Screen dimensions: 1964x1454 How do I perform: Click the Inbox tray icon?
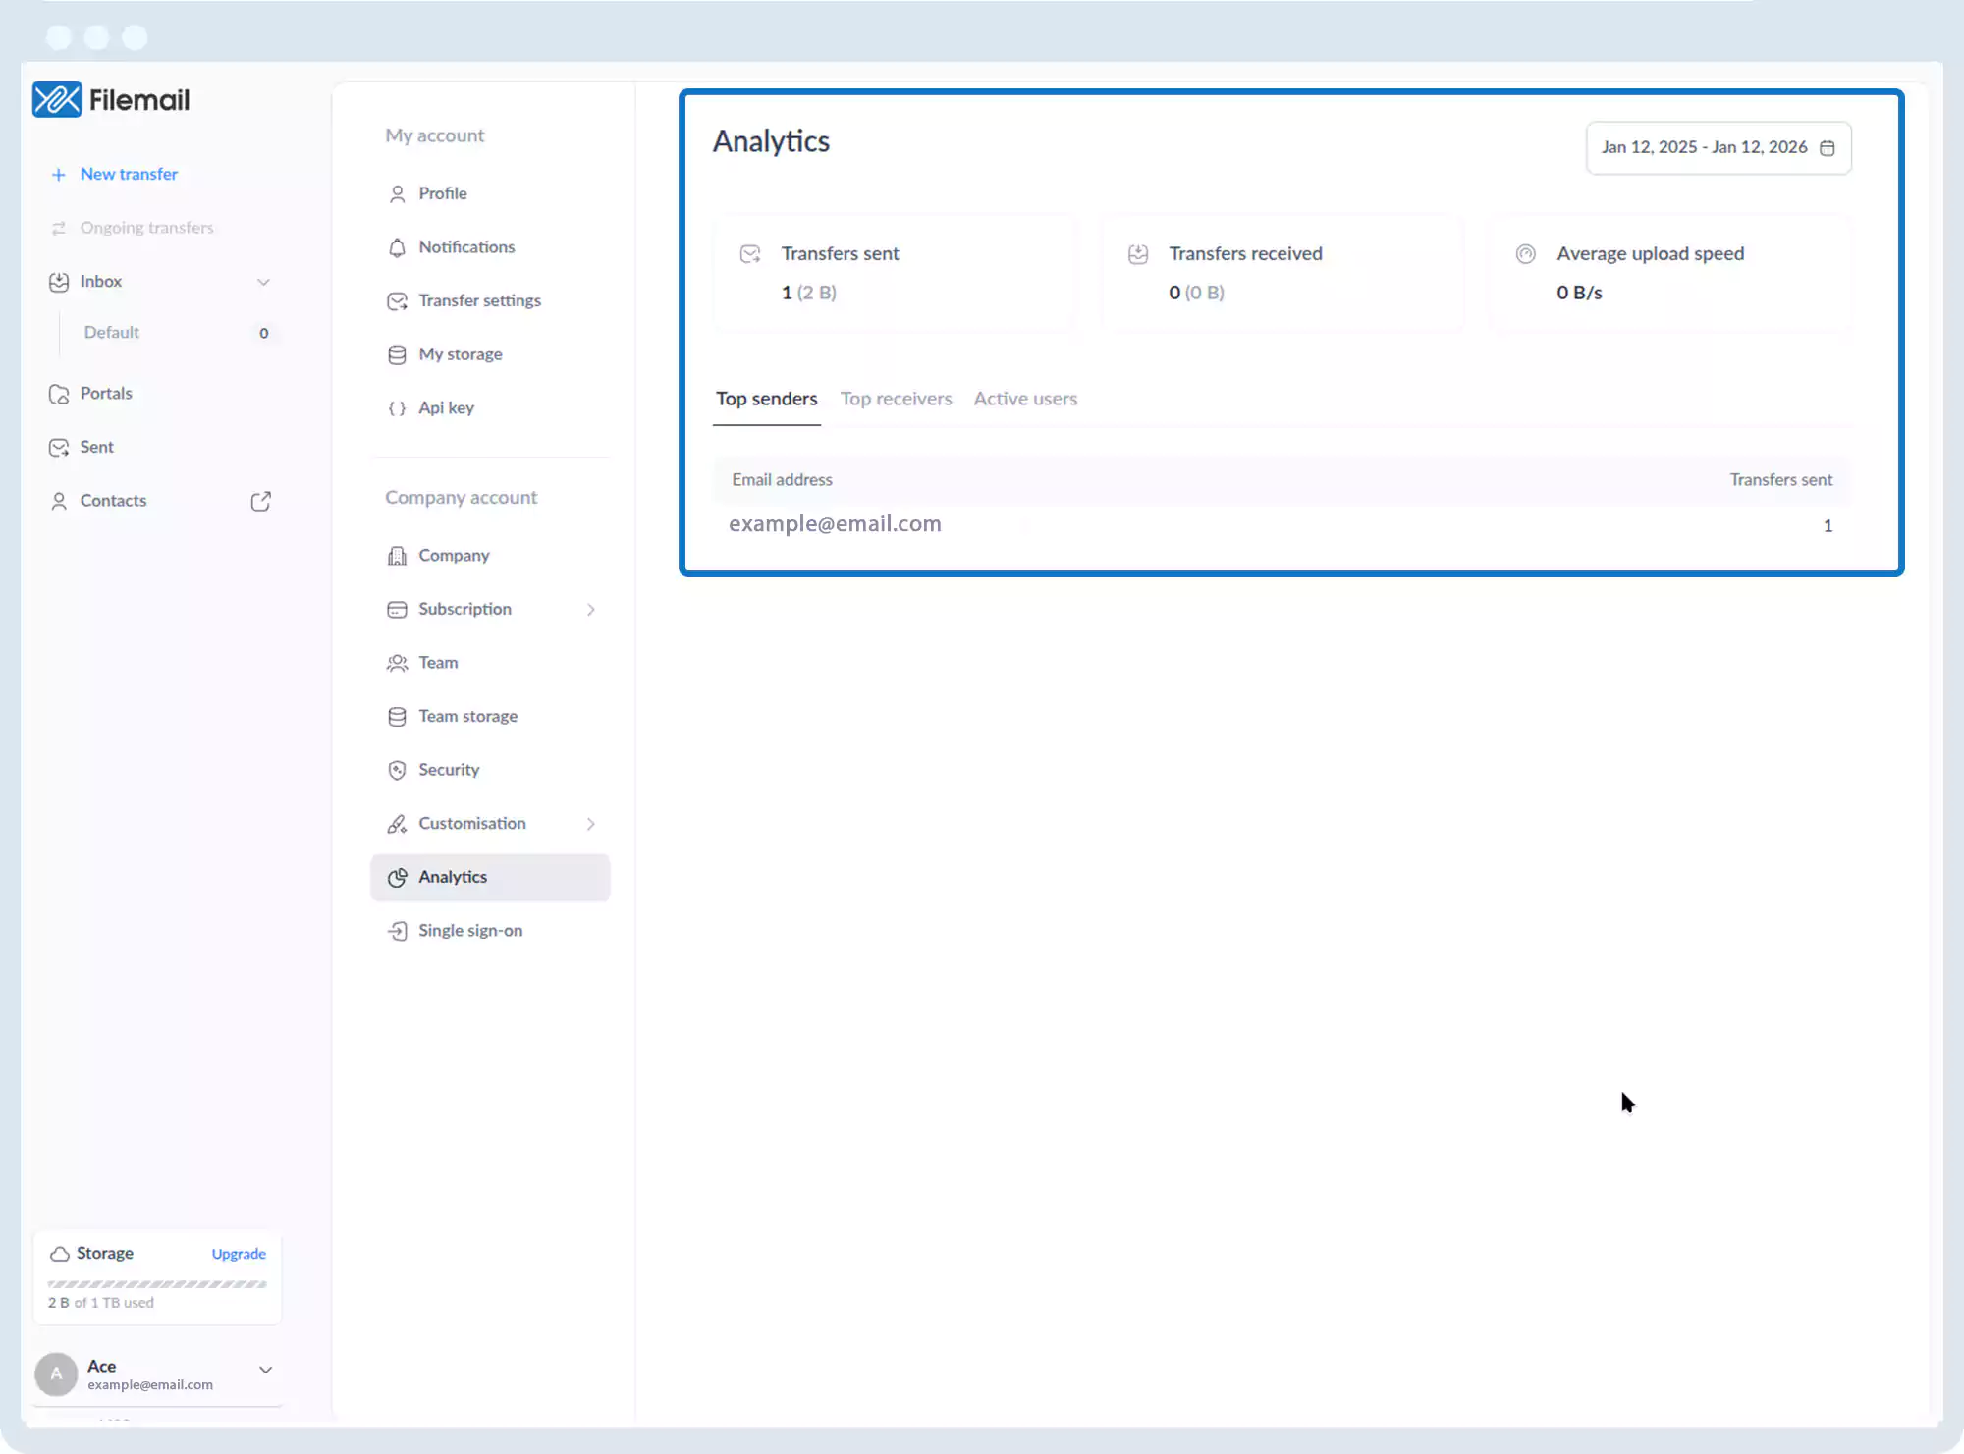(59, 282)
